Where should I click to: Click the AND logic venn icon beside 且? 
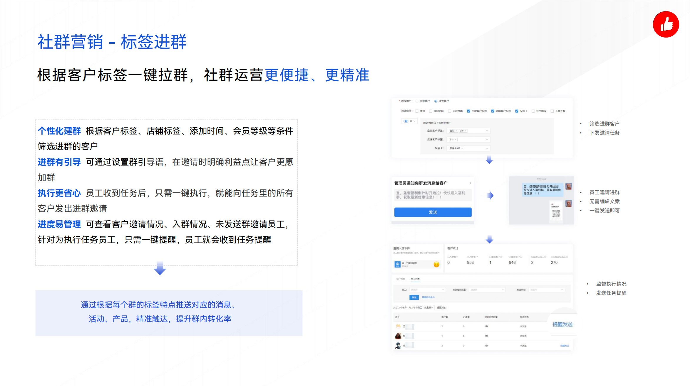coord(406,121)
